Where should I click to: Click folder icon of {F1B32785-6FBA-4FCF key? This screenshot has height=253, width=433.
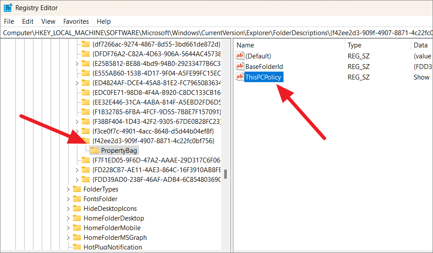(86, 112)
